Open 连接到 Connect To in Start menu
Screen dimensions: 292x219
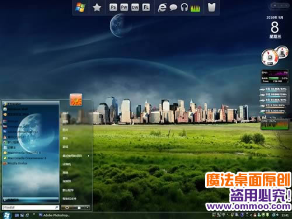[67, 181]
